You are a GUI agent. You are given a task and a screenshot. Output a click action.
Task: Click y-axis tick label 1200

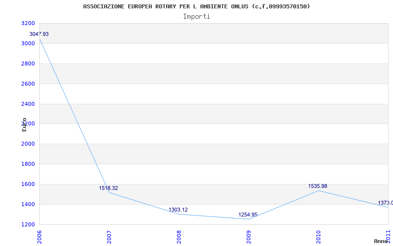tap(28, 224)
